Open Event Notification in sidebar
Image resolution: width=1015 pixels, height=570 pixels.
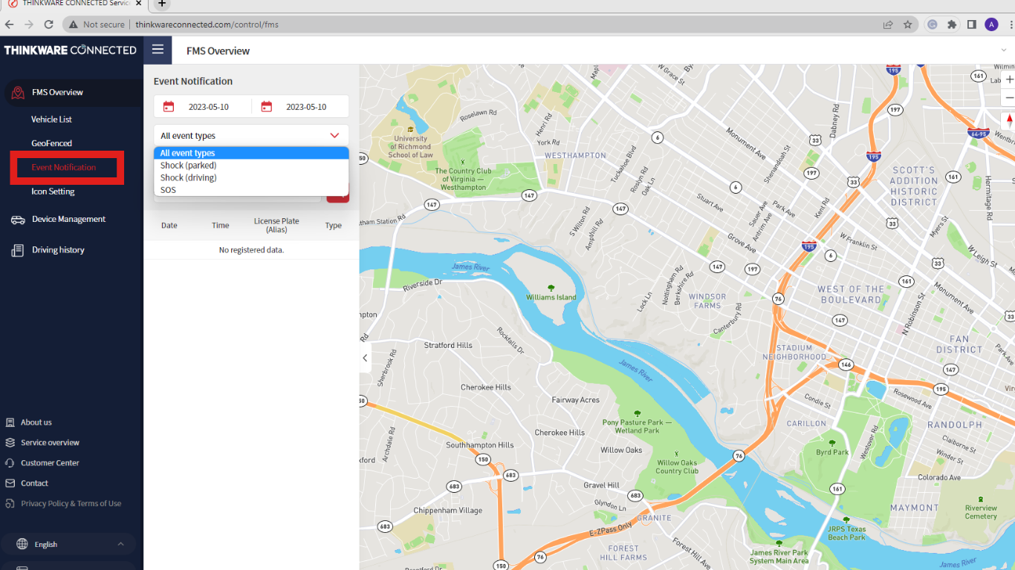[x=64, y=168]
